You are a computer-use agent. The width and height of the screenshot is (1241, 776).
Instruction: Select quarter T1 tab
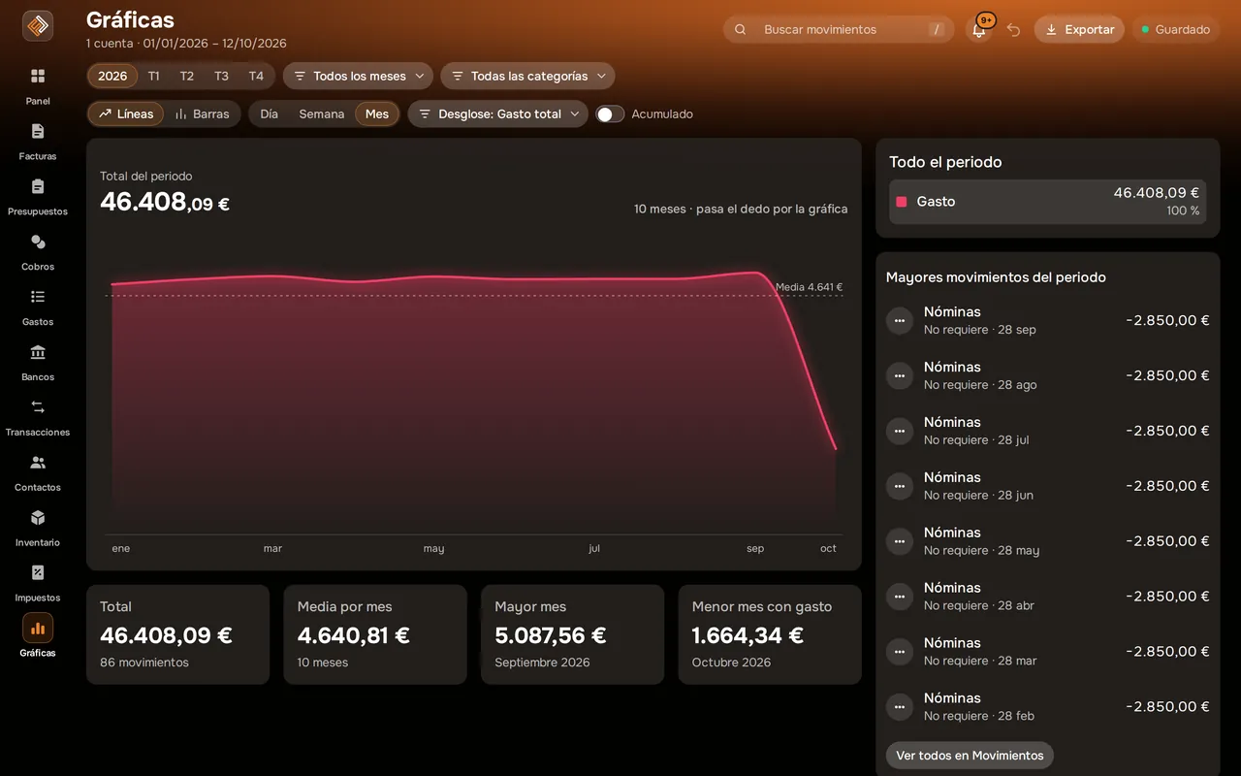click(154, 76)
